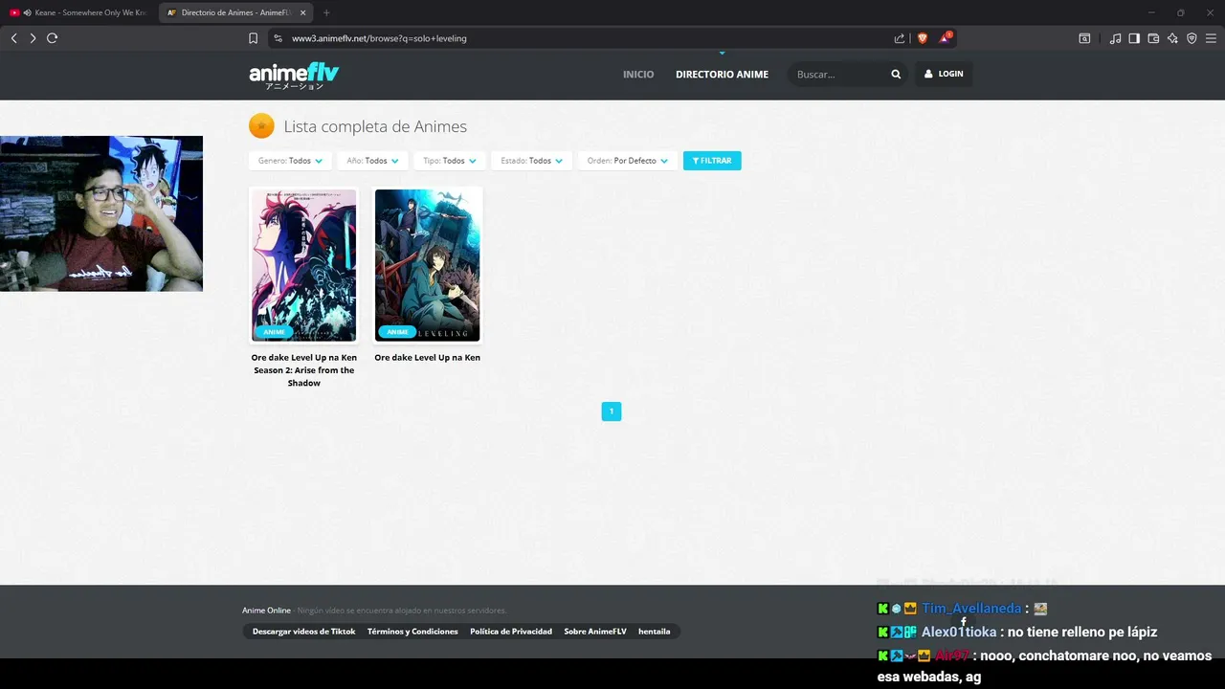
Task: Open the hentaila footer link
Action: pos(655,632)
